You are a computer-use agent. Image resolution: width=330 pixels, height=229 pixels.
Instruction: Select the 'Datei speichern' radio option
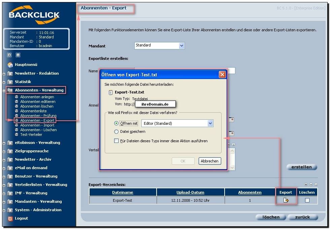point(117,132)
